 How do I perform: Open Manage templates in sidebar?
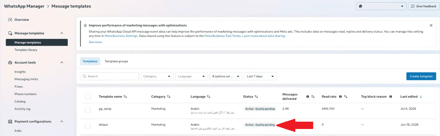tap(37, 42)
